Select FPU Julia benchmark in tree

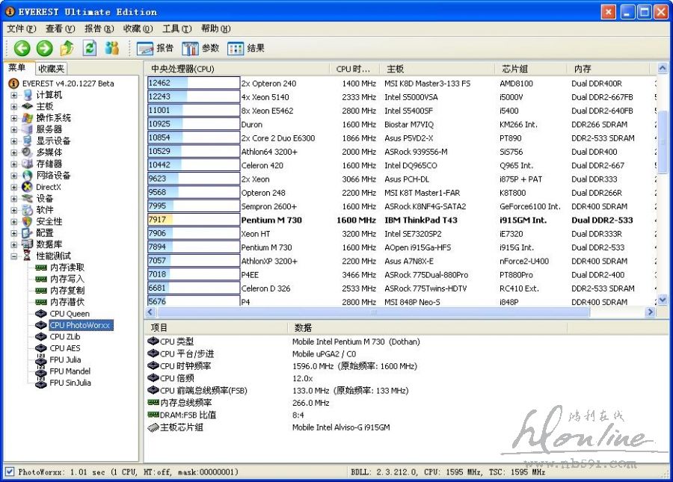point(65,359)
